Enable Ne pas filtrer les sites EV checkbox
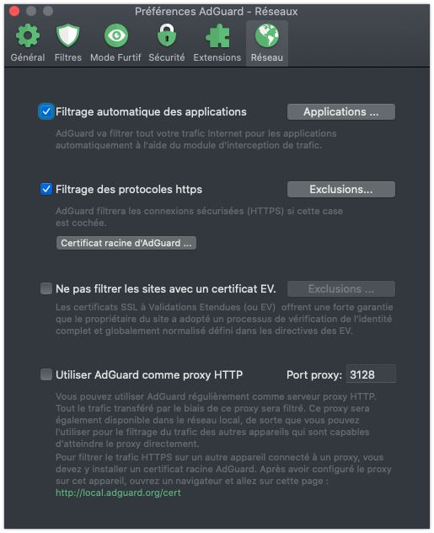This screenshot has height=533, width=434. point(46,288)
